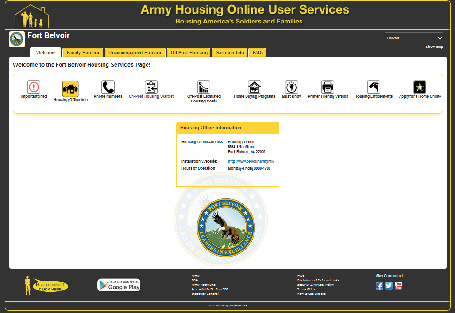Image resolution: width=455 pixels, height=313 pixels.
Task: Click the Housing Entitlements text label
Action: coord(373,96)
